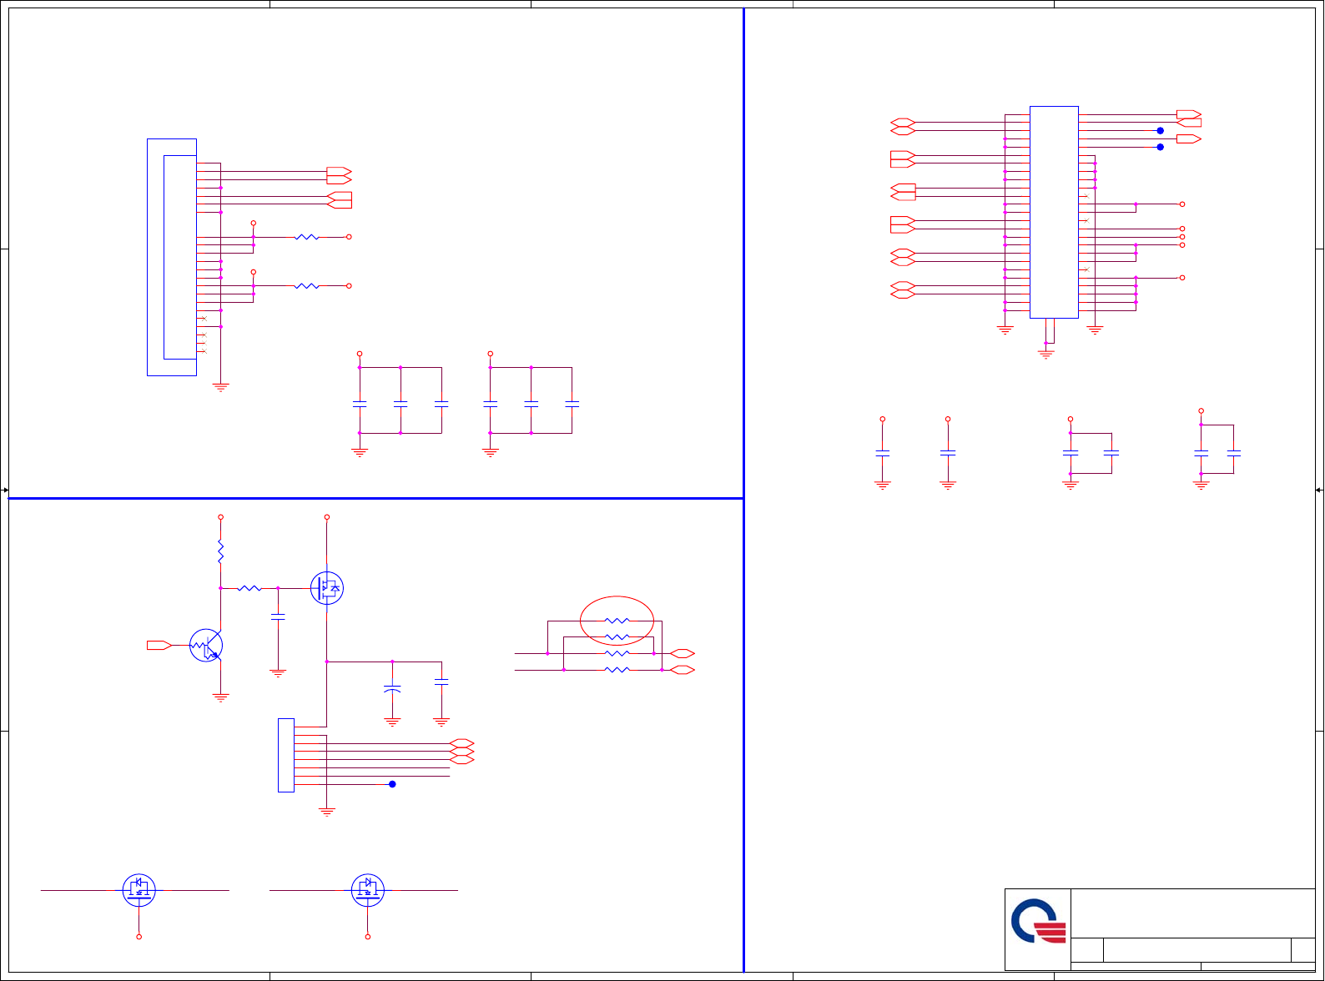Image resolution: width=1325 pixels, height=981 pixels.
Task: Click the ground symbol under the transistor emitter
Action: tap(220, 697)
